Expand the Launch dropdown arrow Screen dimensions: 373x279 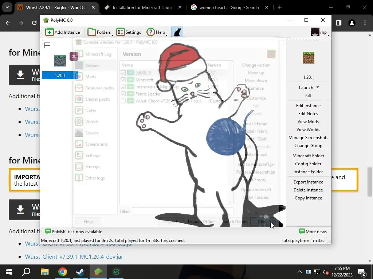318,88
